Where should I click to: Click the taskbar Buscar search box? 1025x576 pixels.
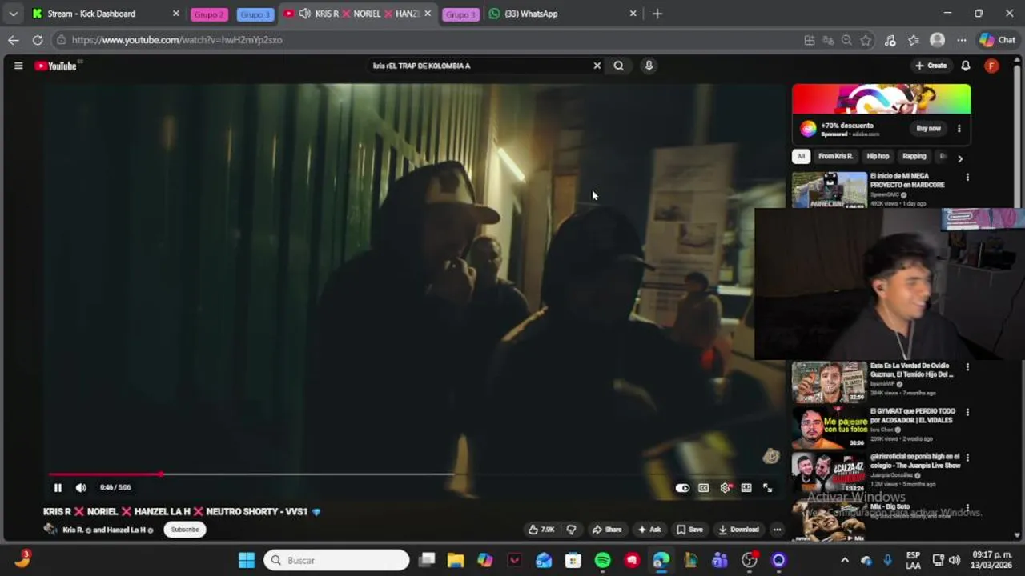pyautogui.click(x=336, y=560)
